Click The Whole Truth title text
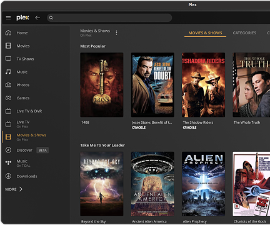270x225 pixels. [247, 122]
